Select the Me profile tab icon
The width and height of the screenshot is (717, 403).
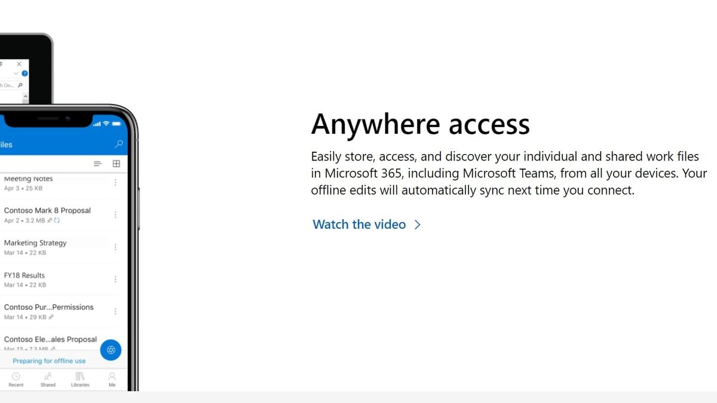tap(112, 380)
